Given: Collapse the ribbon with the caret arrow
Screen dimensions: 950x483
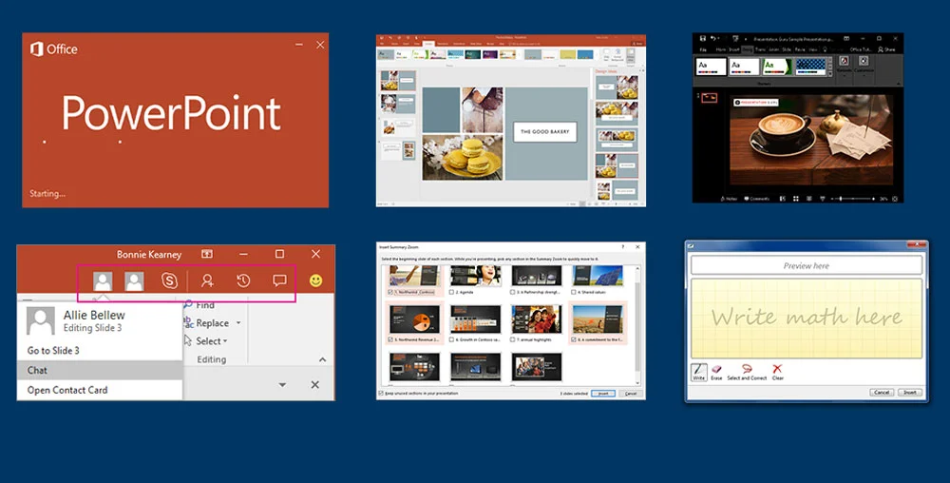Looking at the screenshot, I should (322, 359).
